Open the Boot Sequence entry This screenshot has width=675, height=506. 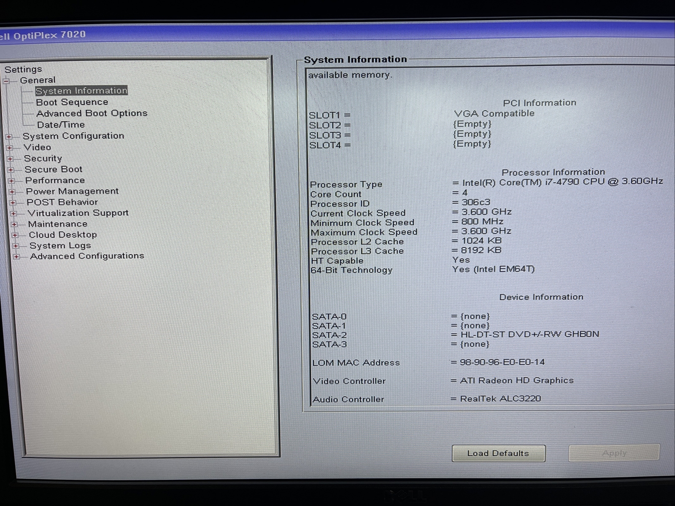point(72,102)
